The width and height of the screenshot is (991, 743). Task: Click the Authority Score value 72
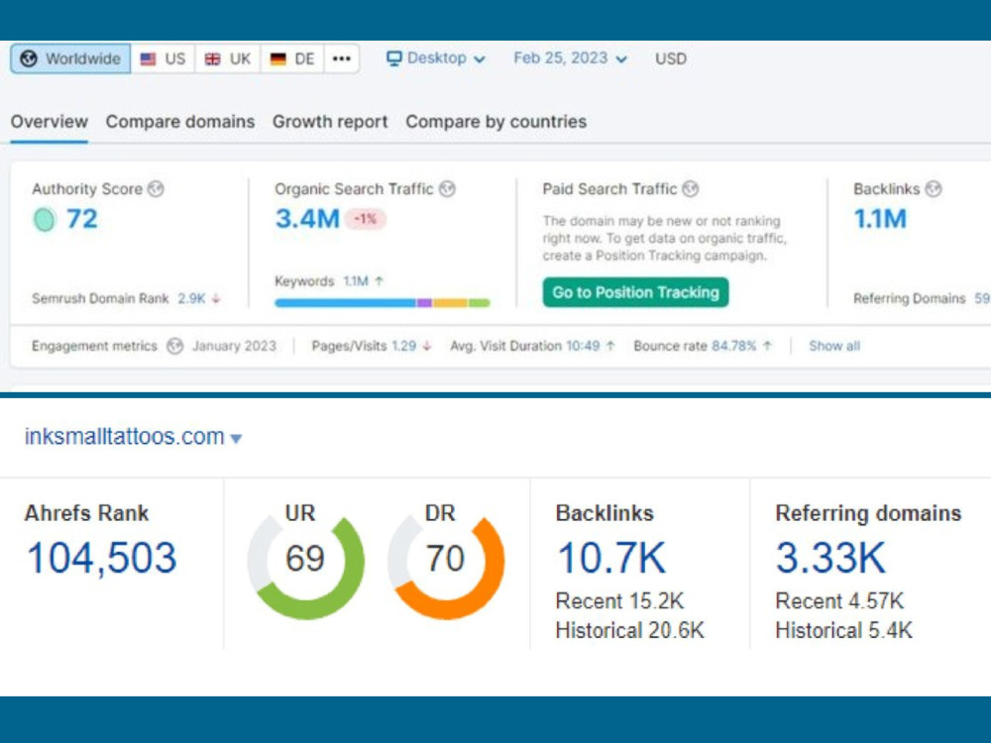(x=82, y=219)
